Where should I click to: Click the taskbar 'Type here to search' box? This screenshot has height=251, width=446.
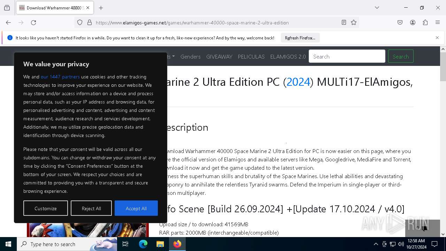(67, 244)
